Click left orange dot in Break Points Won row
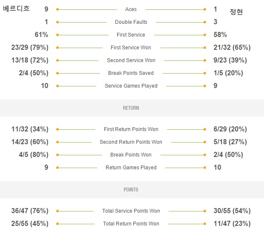The height and width of the screenshot is (231, 264). pos(57,155)
